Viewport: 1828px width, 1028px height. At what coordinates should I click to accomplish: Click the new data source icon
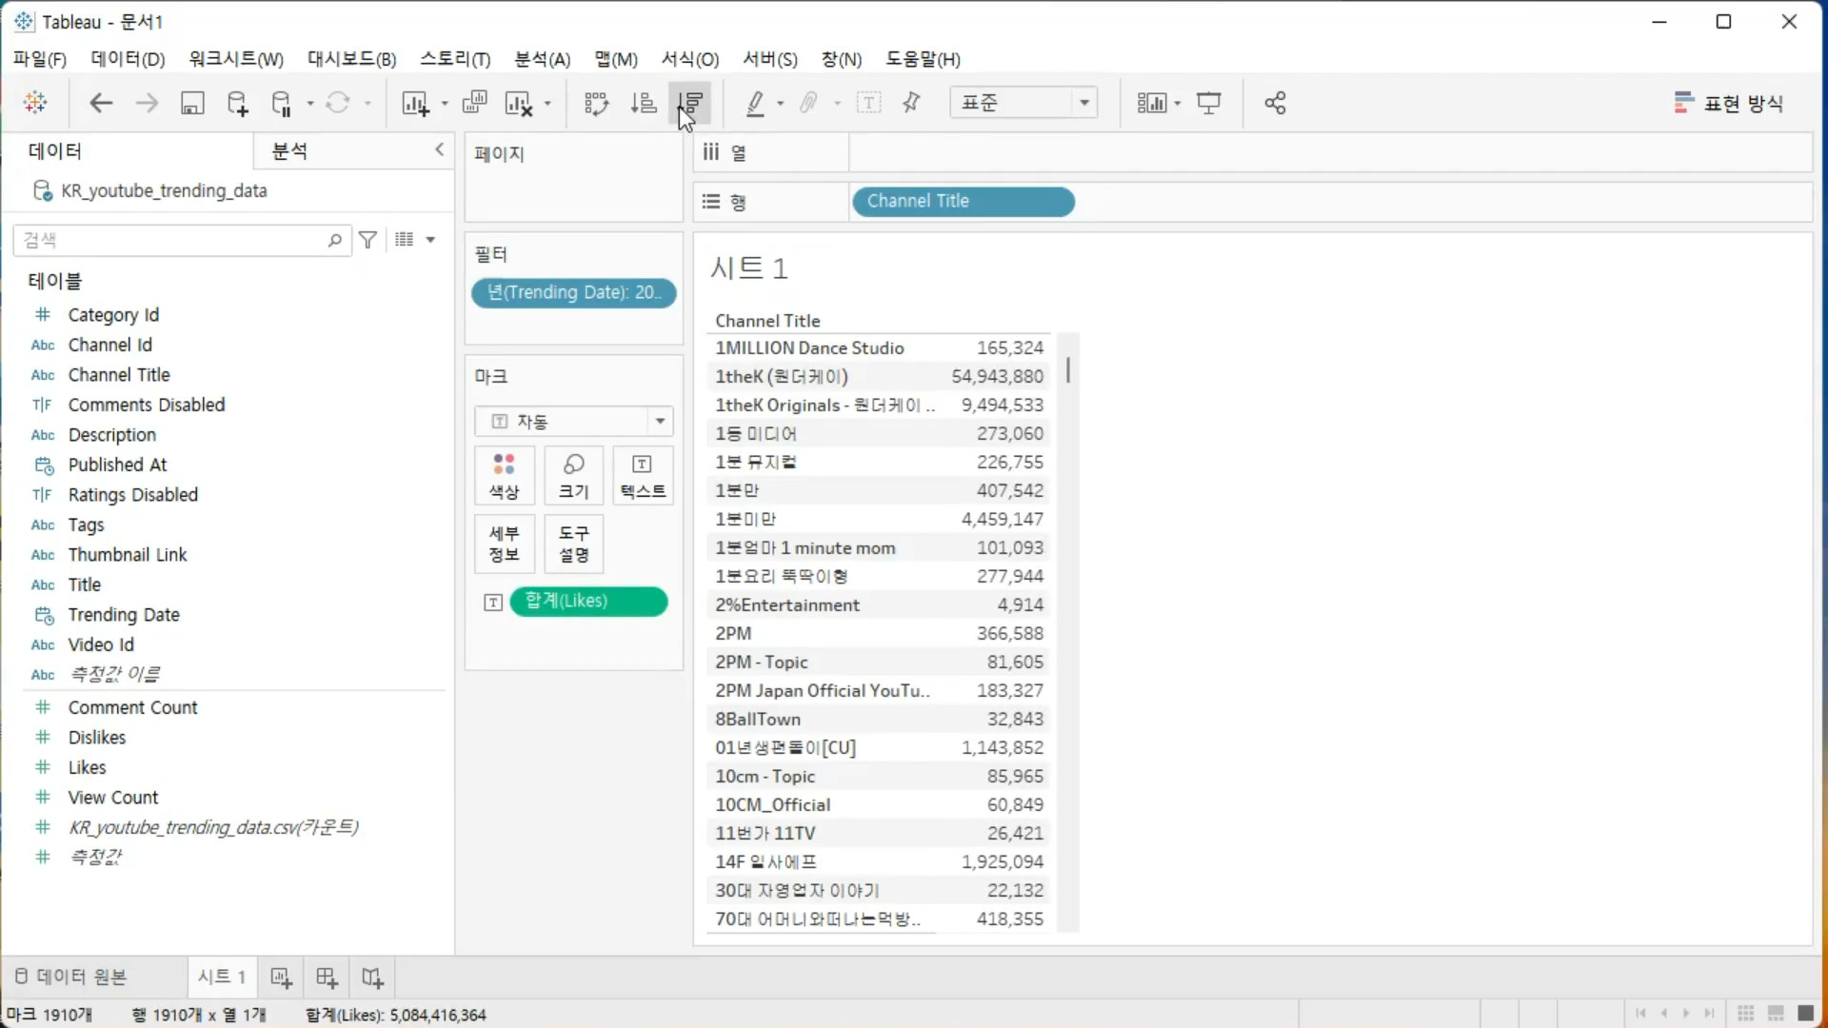tap(237, 103)
